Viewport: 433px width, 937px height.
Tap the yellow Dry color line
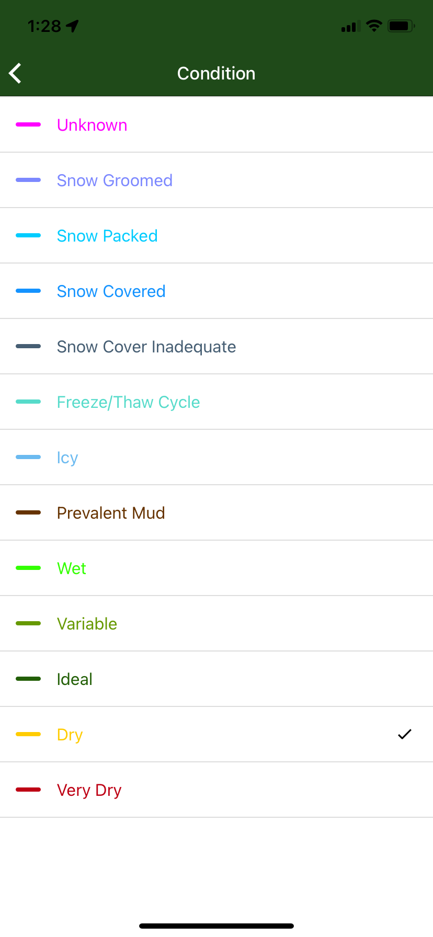pos(28,734)
